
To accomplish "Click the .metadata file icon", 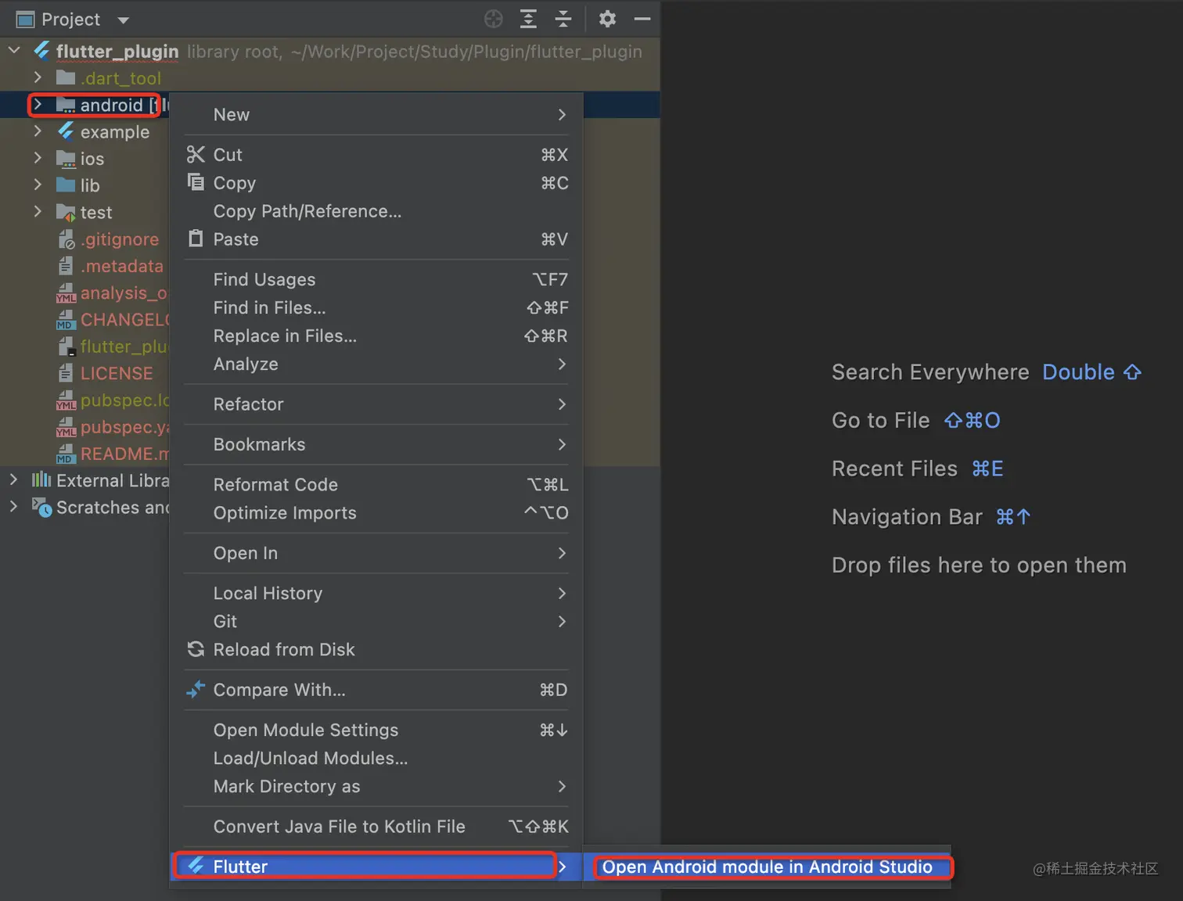I will (x=66, y=266).
